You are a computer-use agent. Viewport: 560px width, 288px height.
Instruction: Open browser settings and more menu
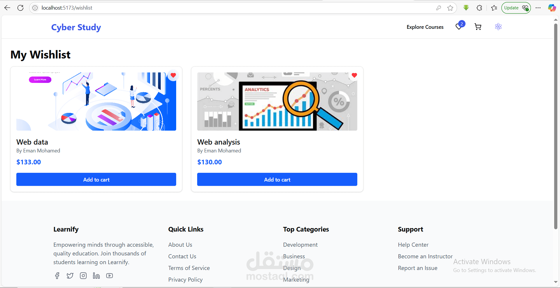click(x=538, y=8)
